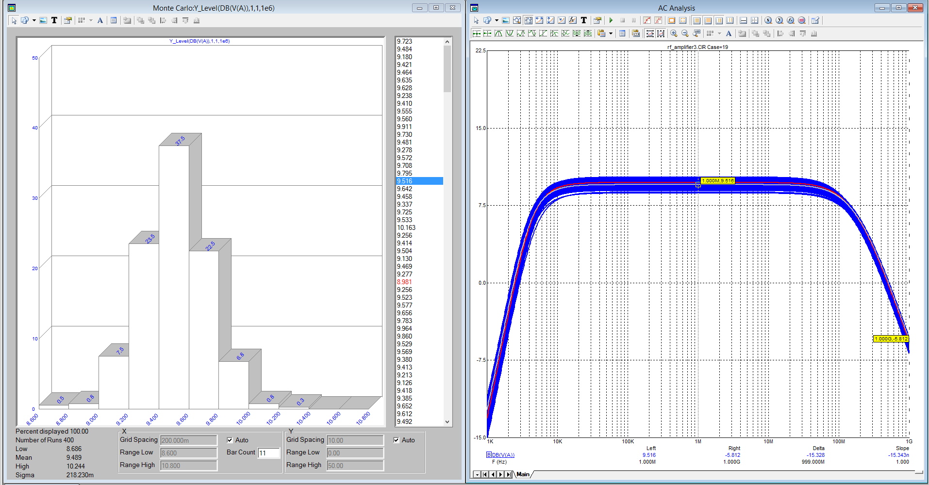
Task: Choose the Text tool in Monte Carlo toolbar
Action: (54, 20)
